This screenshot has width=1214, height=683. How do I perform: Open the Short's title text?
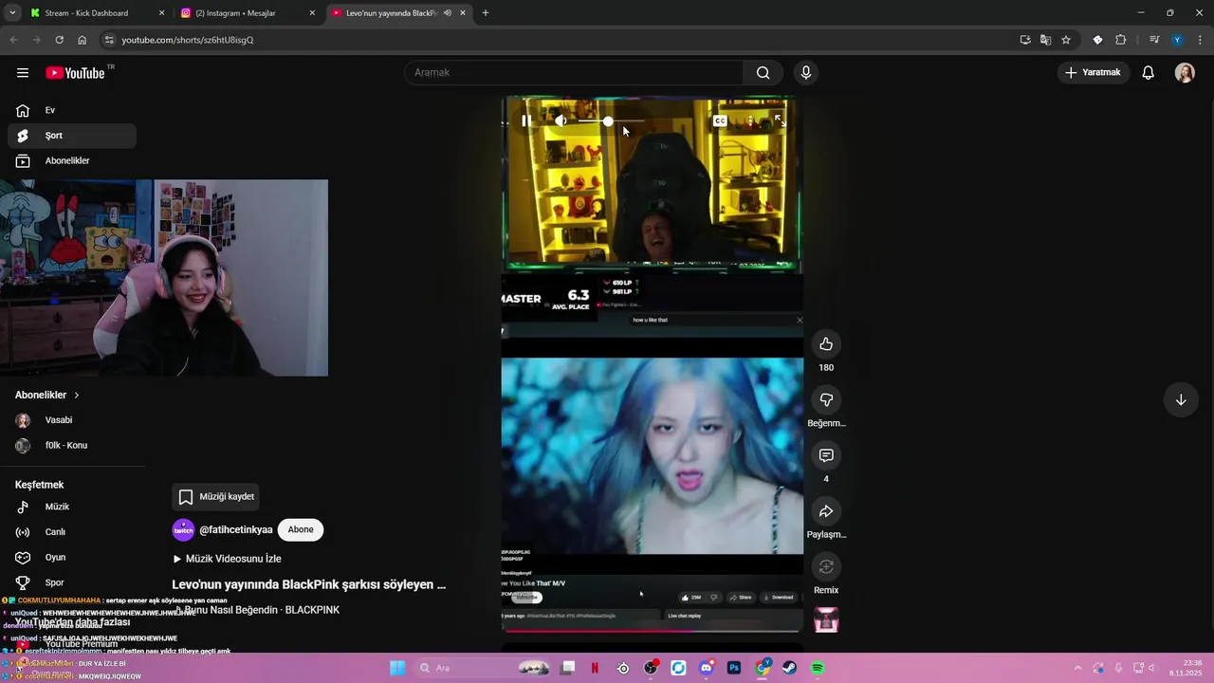(x=308, y=584)
